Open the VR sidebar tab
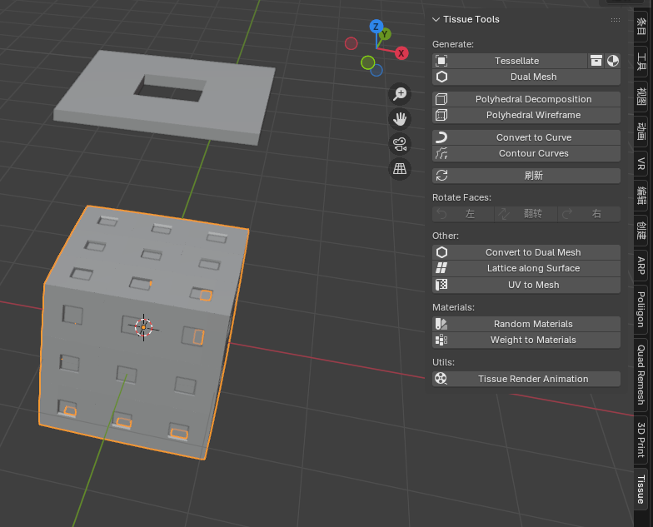 pos(641,163)
